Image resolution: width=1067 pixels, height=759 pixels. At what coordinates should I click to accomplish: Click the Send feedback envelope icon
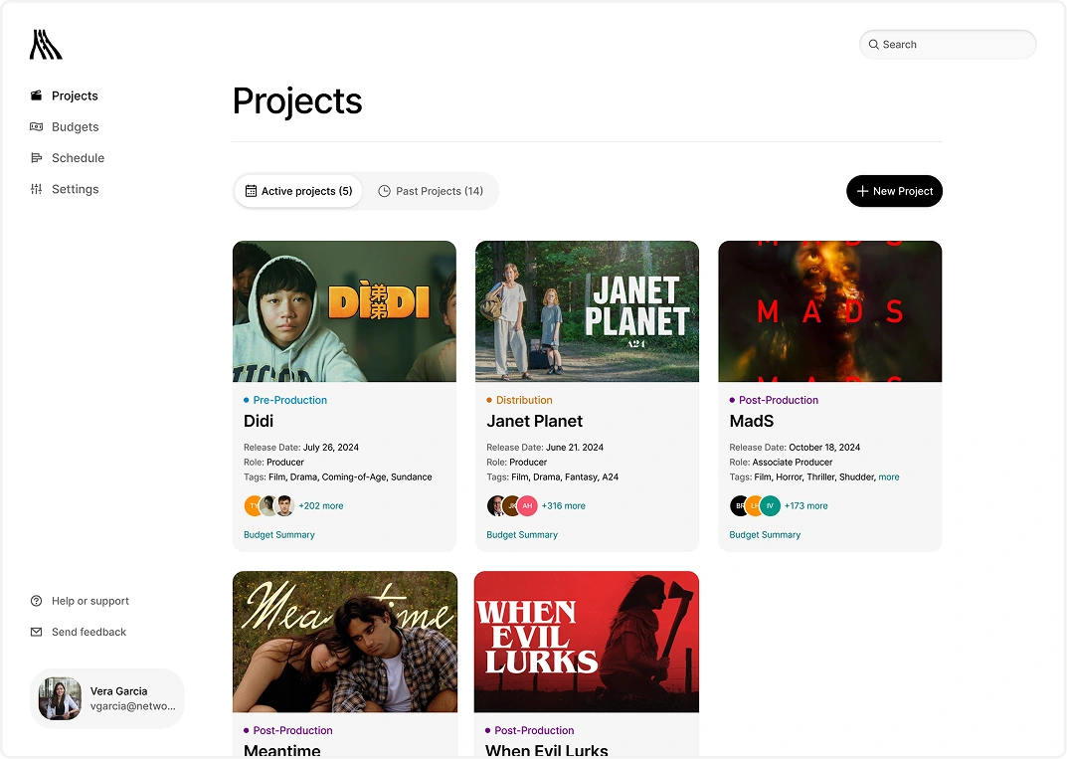[x=36, y=632]
